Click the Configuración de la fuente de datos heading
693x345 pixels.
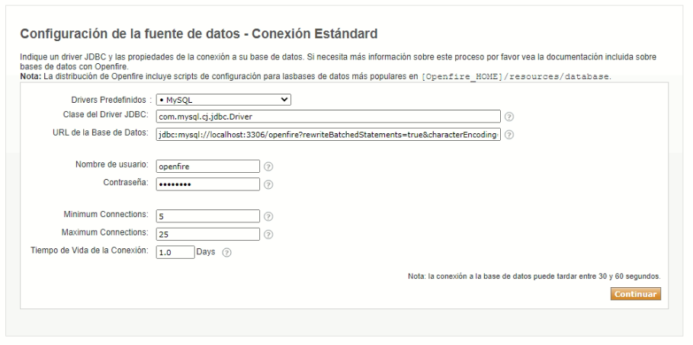(x=199, y=34)
